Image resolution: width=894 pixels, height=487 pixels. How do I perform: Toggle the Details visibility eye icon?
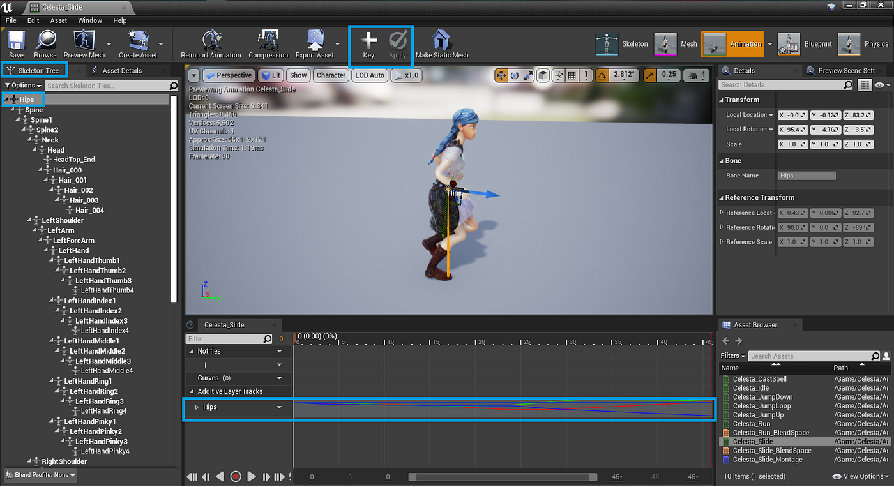tap(880, 84)
